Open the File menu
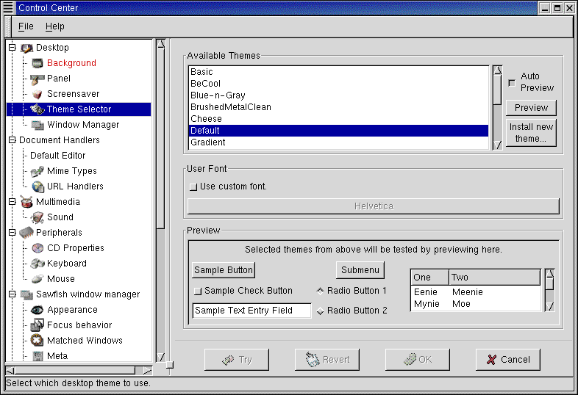Image resolution: width=578 pixels, height=395 pixels. [26, 26]
